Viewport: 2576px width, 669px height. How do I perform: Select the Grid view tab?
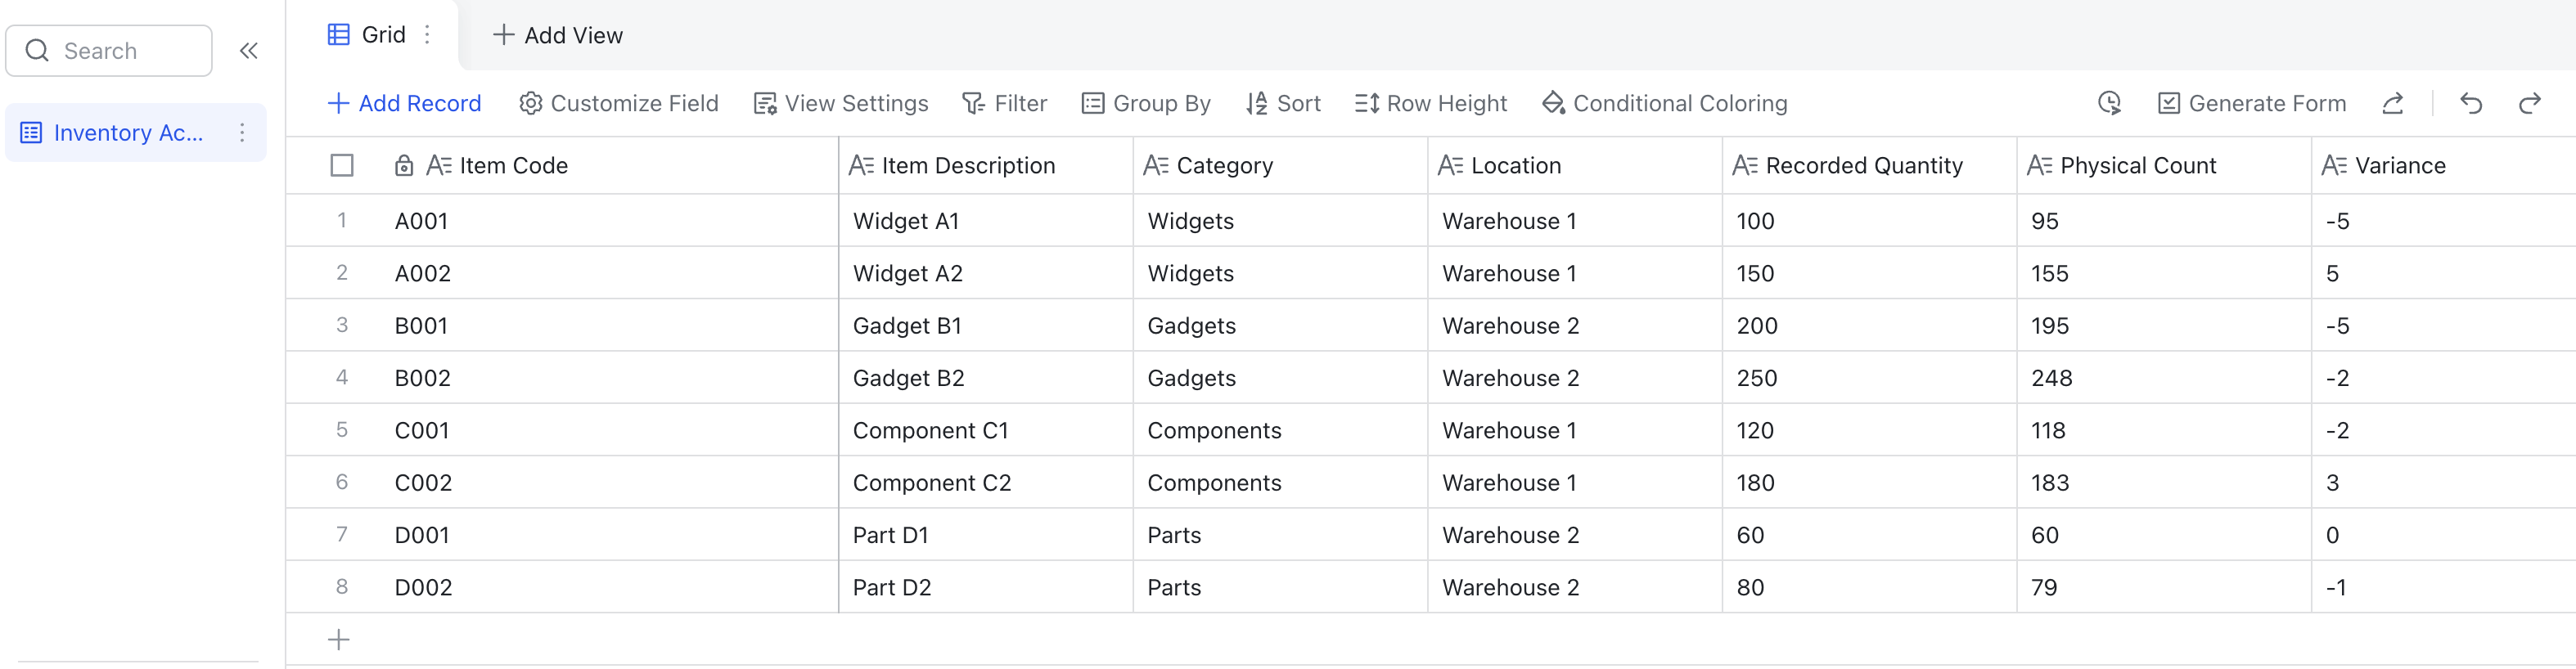368,35
